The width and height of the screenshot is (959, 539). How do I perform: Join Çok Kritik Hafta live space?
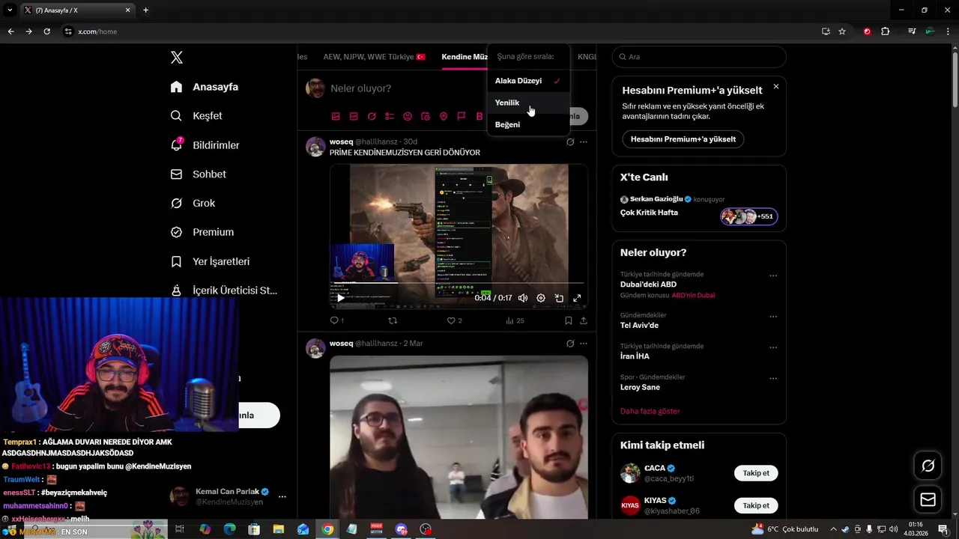(x=699, y=207)
